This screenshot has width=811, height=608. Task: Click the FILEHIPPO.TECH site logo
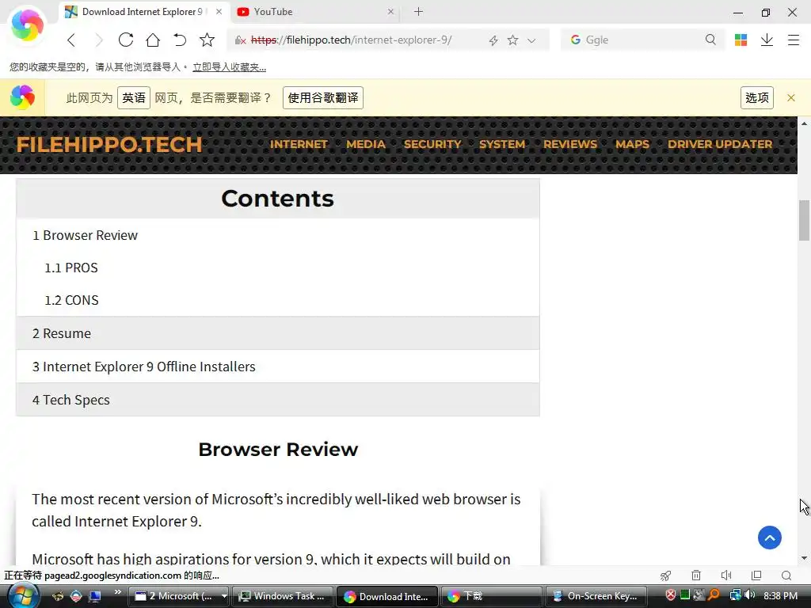(x=109, y=144)
